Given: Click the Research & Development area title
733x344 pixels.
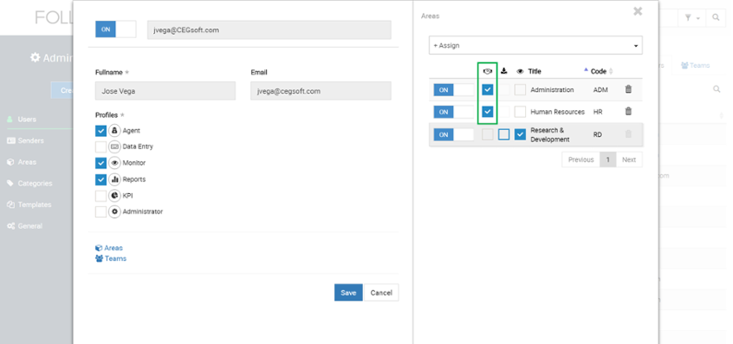Looking at the screenshot, I should [x=550, y=134].
